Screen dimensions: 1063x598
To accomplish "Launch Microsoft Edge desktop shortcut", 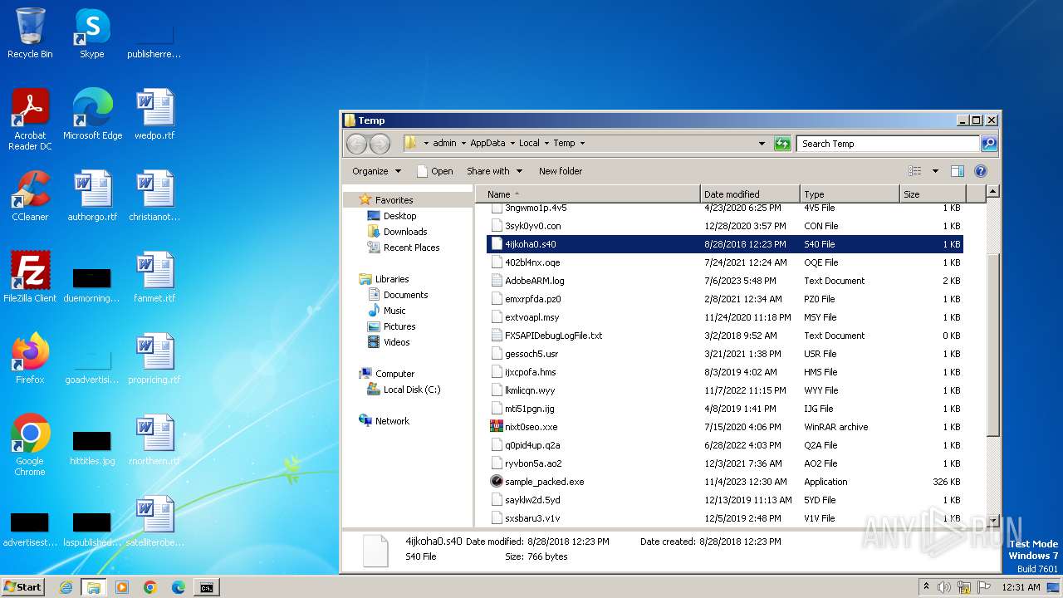I will 92,115.
